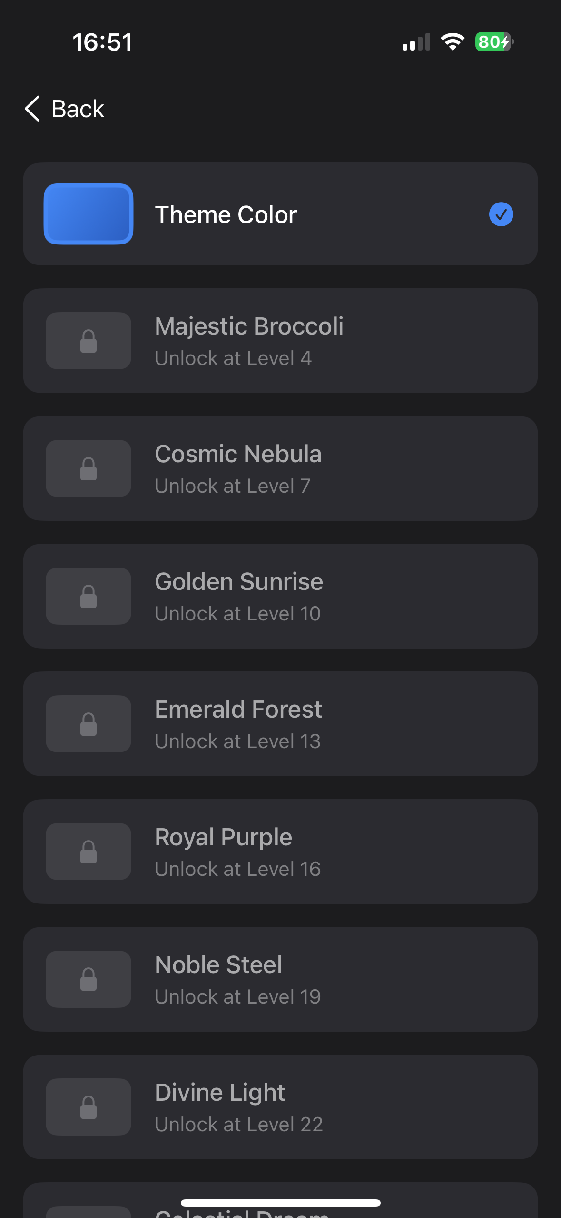Screen dimensions: 561x1218
Task: Pick the Emerald Forest theme name
Action: coord(238,710)
